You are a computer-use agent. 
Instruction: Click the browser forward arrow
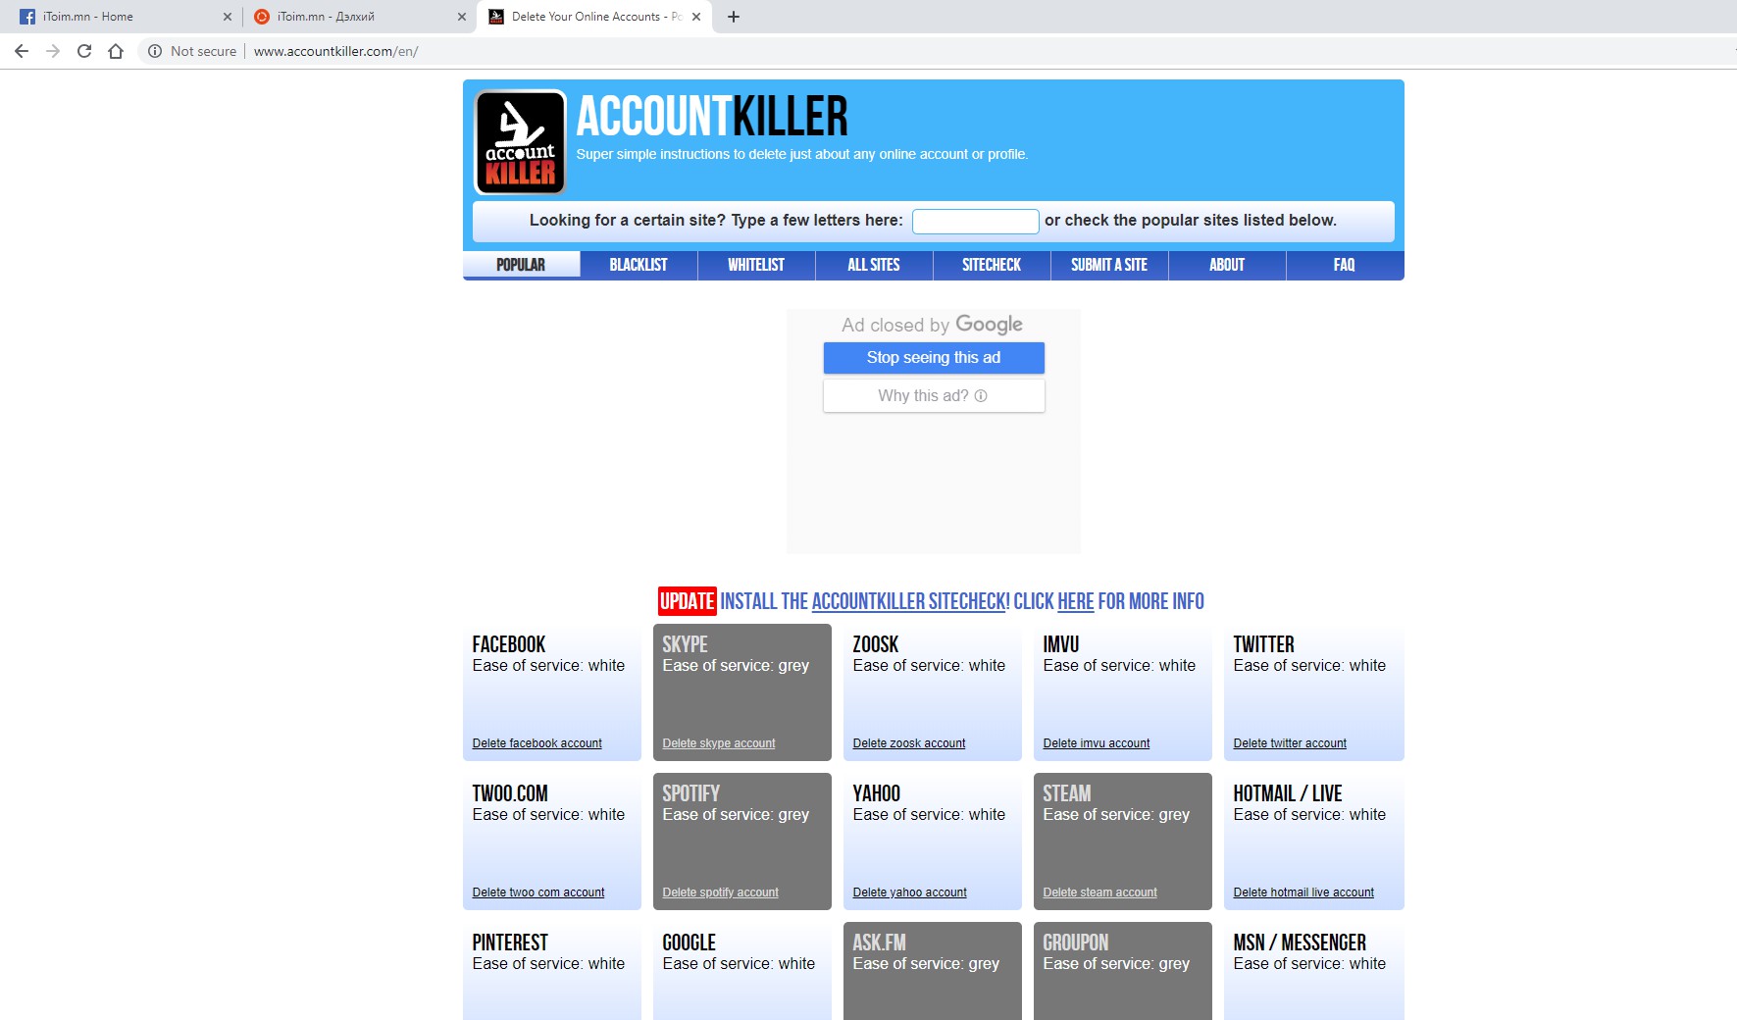pos(53,51)
